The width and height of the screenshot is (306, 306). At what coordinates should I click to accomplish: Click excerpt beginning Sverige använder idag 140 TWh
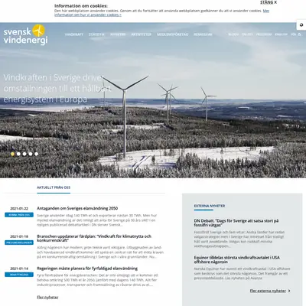97,220
